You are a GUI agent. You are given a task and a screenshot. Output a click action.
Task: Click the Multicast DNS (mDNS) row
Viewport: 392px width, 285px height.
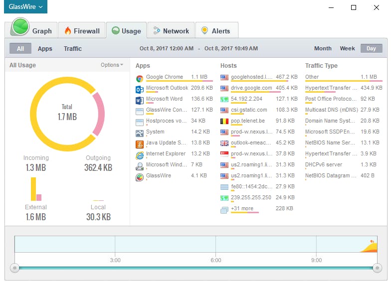[344, 110]
